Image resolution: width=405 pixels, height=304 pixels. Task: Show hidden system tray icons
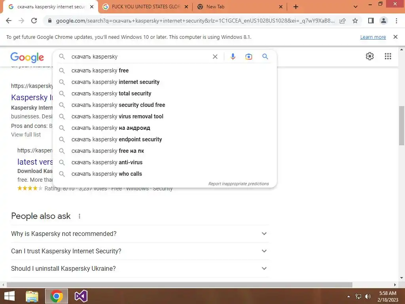348,296
